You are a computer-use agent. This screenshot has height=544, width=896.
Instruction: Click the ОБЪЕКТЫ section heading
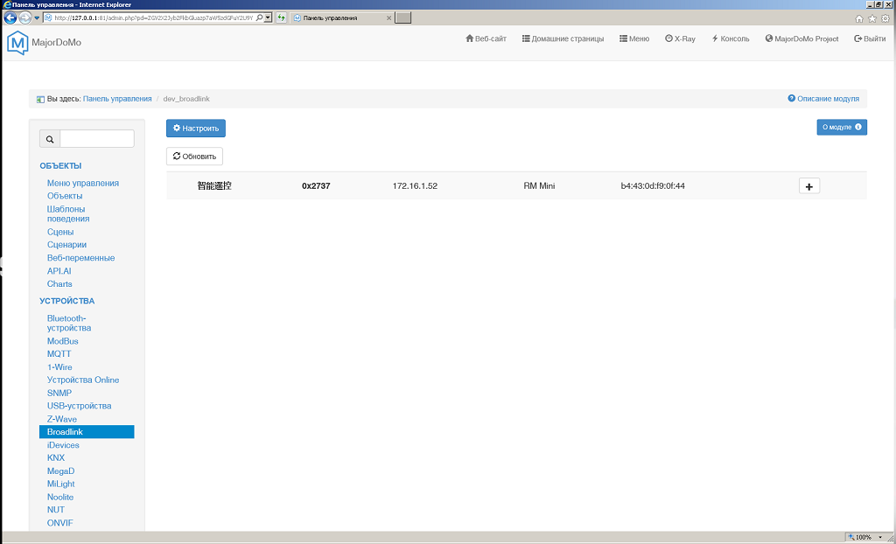pyautogui.click(x=60, y=165)
